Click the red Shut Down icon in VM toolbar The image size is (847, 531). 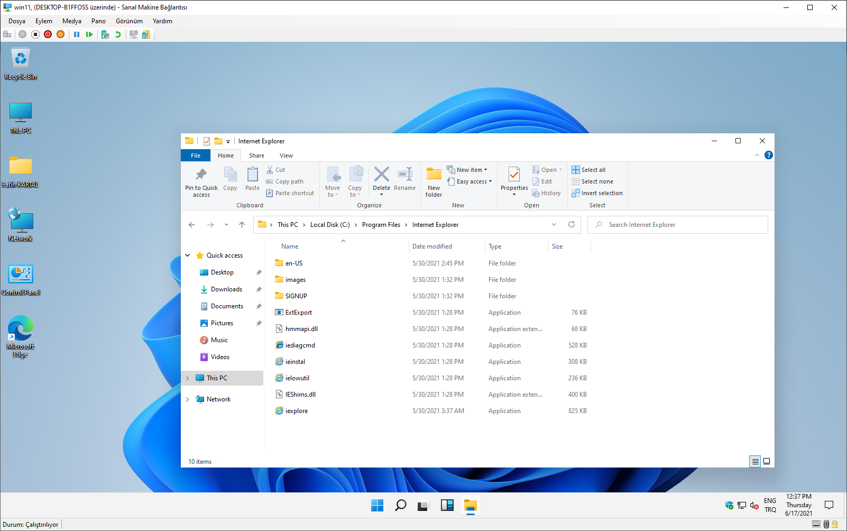coord(48,34)
